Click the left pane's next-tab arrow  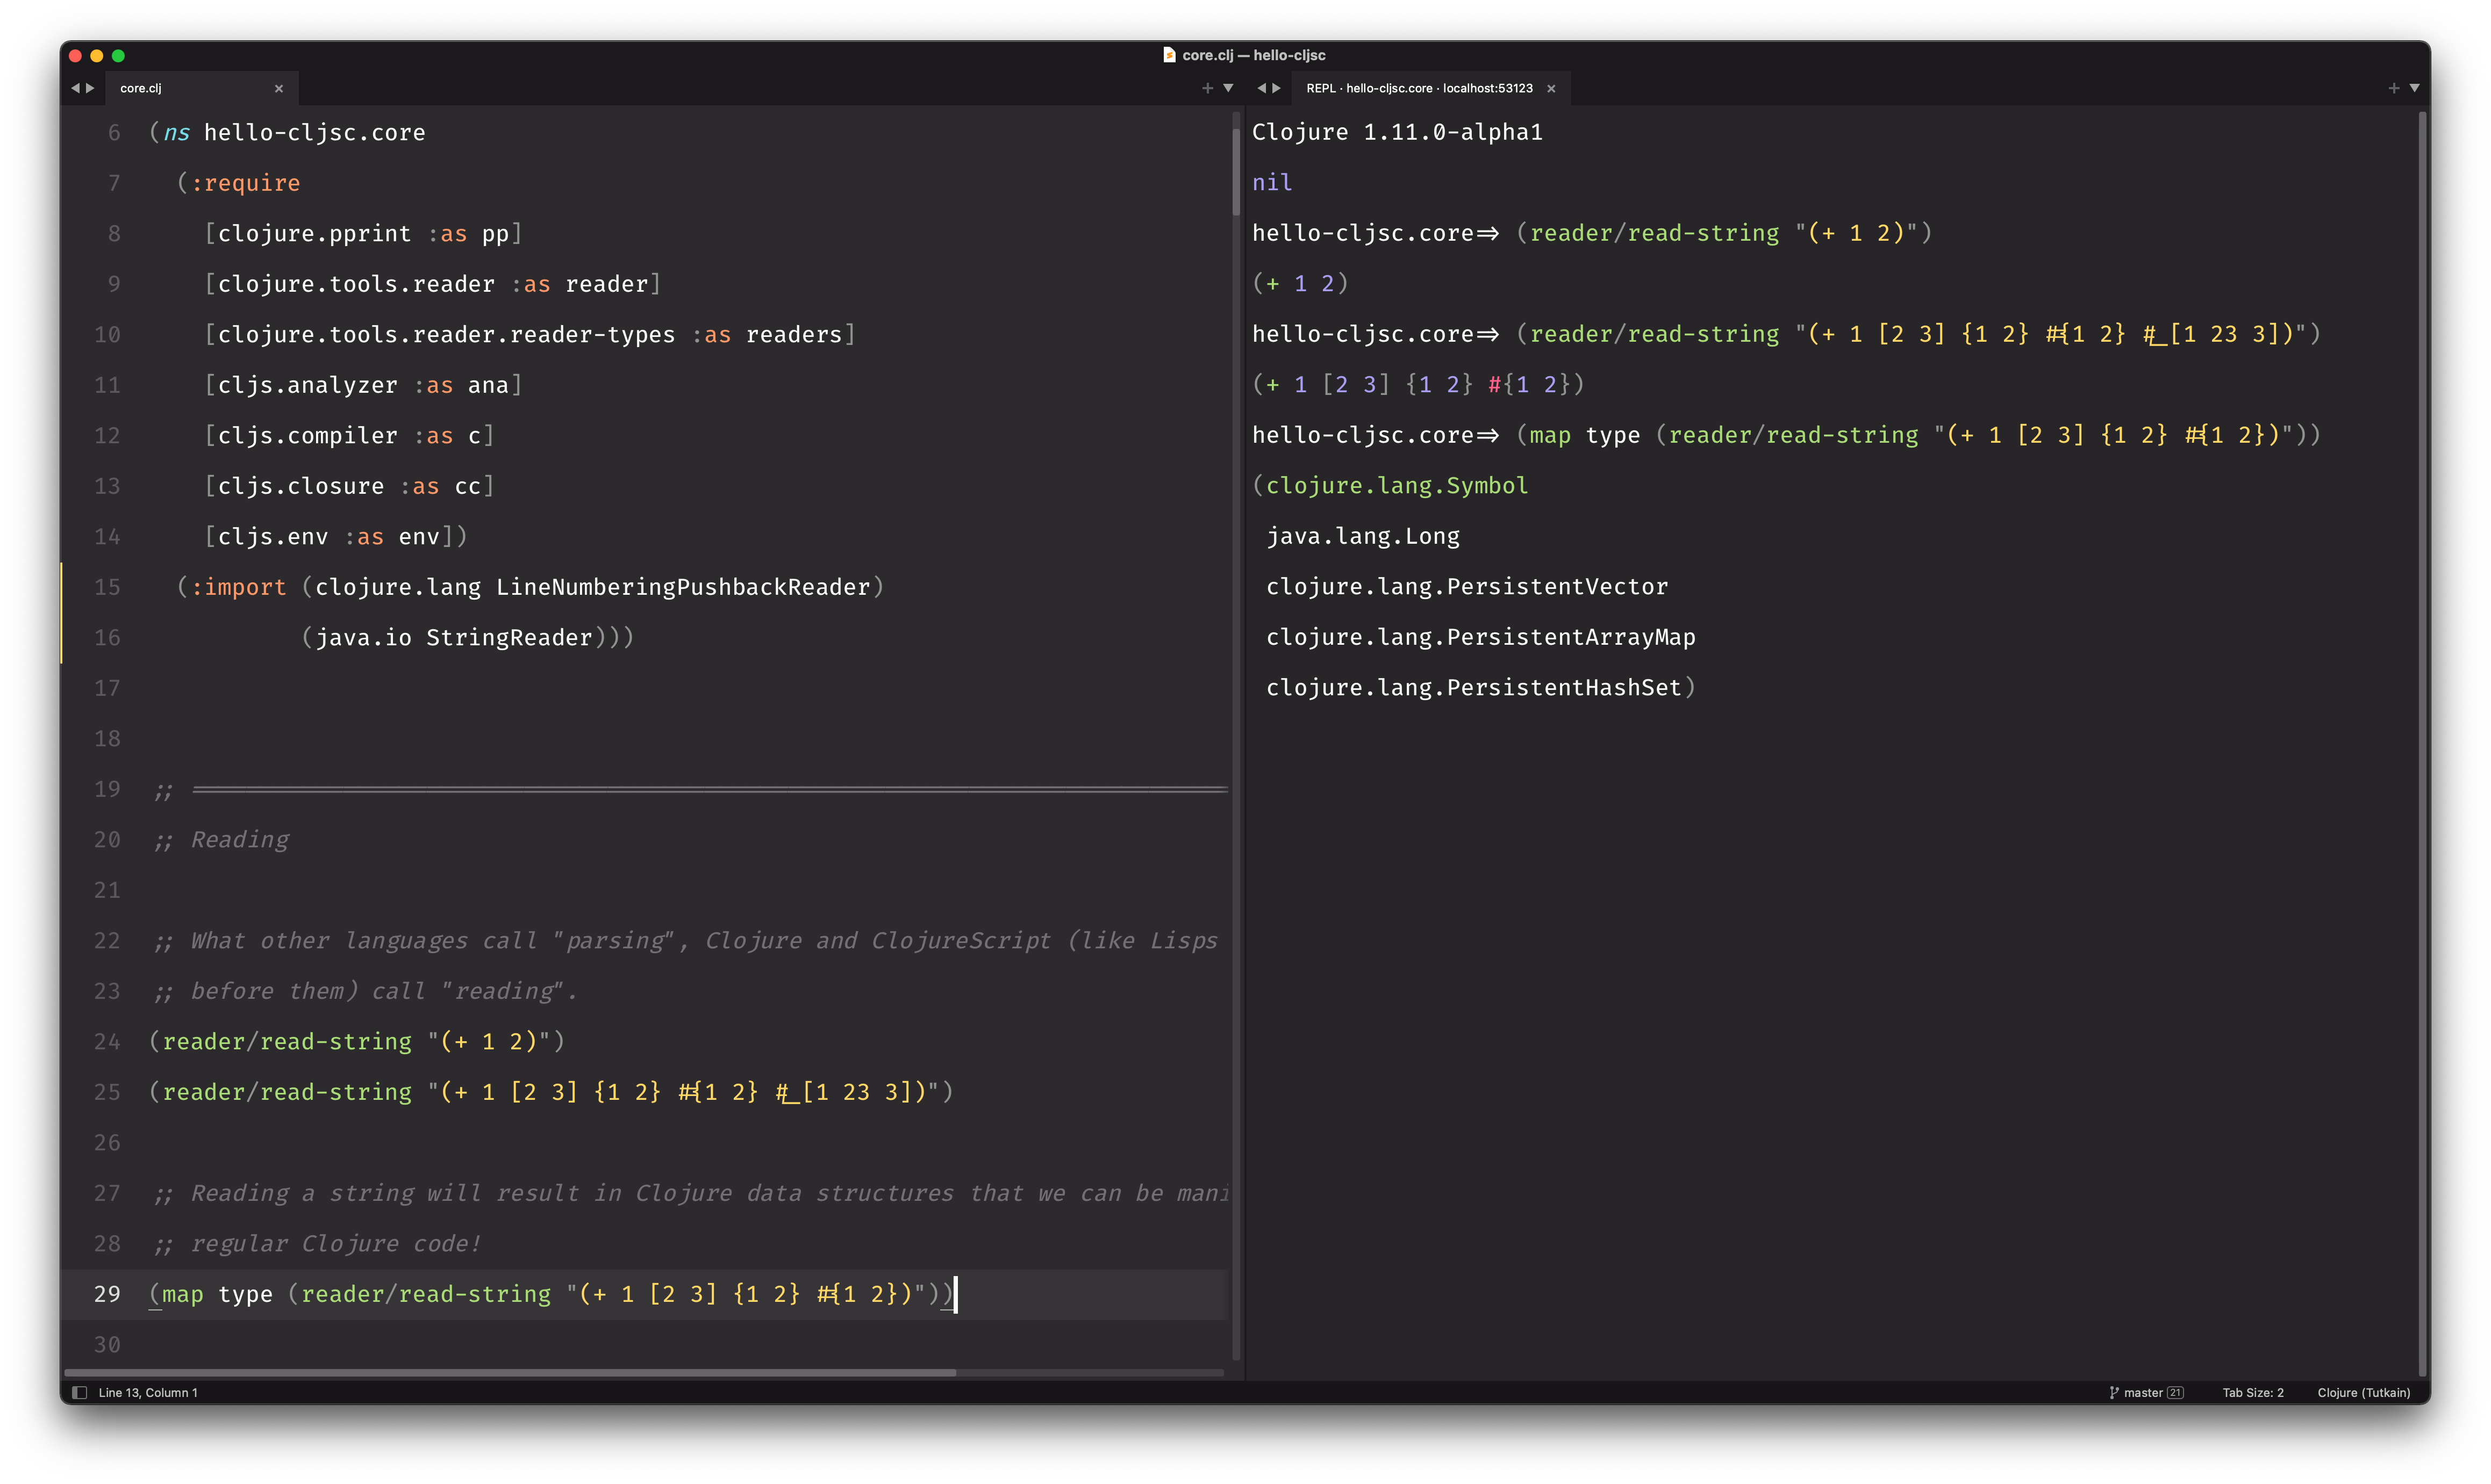point(90,88)
